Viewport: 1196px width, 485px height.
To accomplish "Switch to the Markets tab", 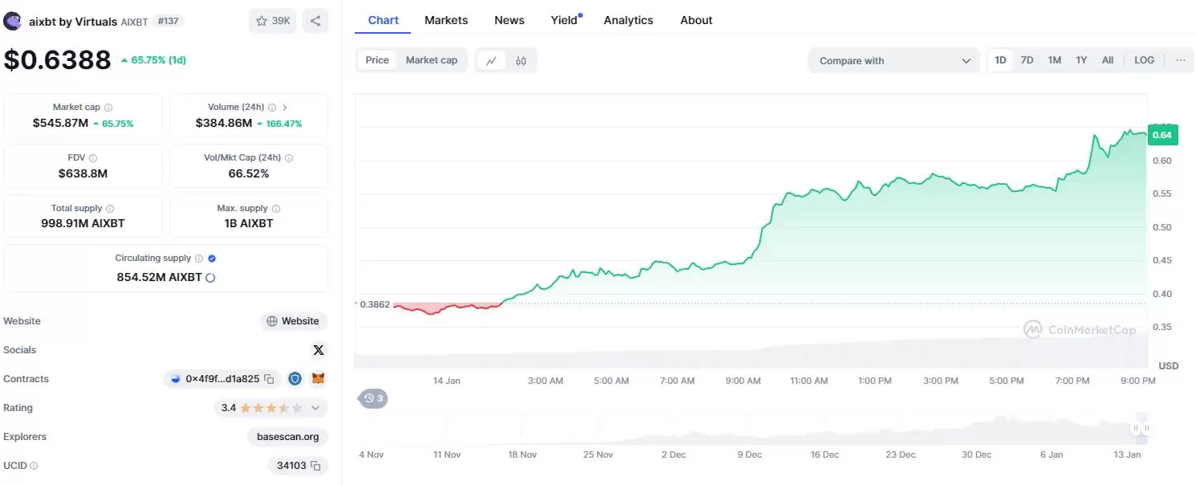I will click(x=445, y=20).
